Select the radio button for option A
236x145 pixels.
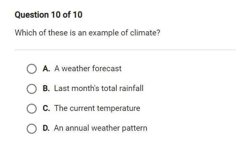(31, 69)
